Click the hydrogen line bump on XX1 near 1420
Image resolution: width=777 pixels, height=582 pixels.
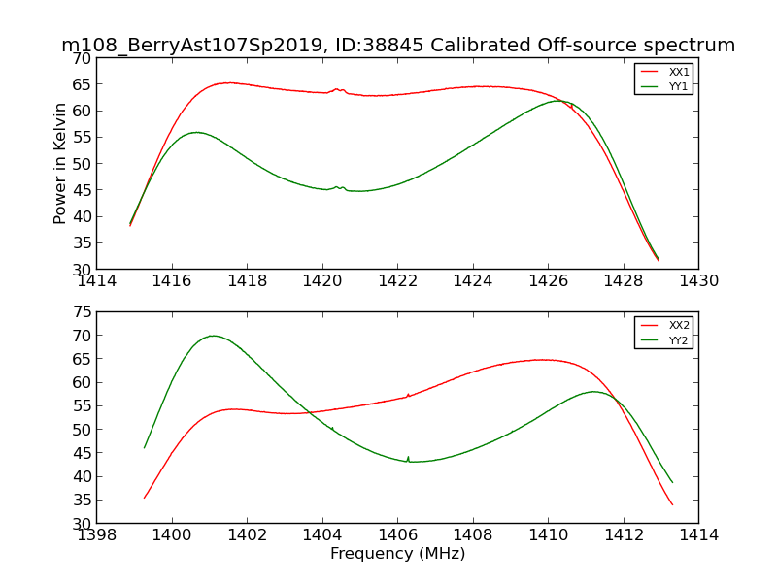(x=339, y=90)
